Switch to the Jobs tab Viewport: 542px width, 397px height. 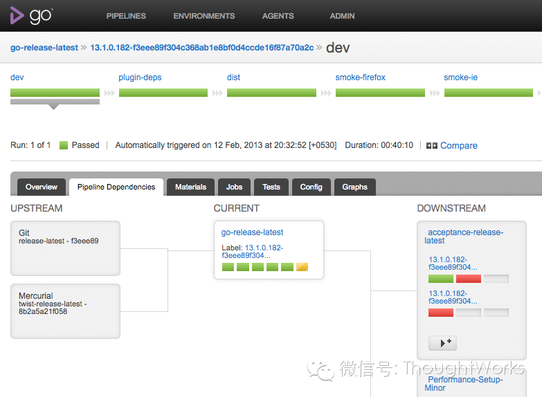coord(235,187)
